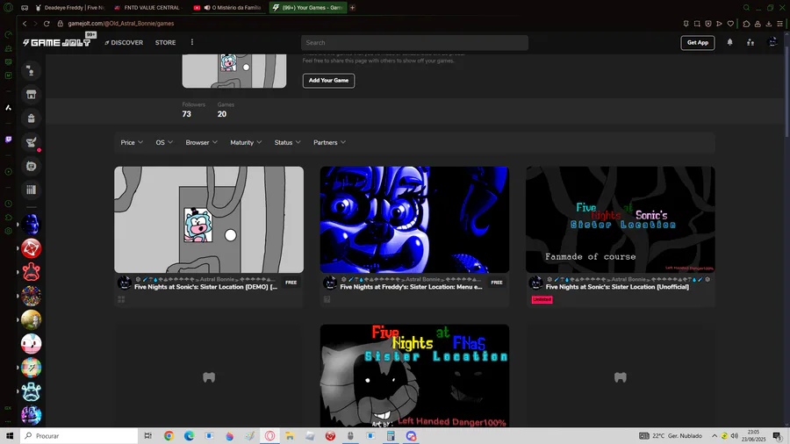Expand the Maturity filter dropdown
The image size is (790, 444).
click(246, 142)
